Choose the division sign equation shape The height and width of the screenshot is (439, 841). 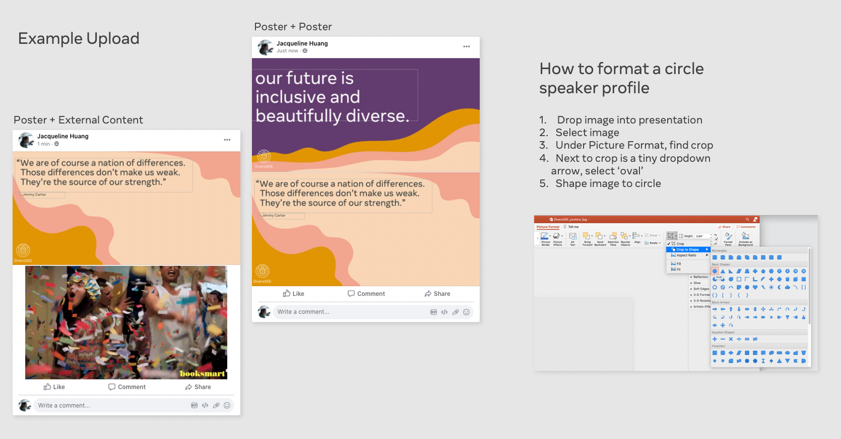point(739,339)
